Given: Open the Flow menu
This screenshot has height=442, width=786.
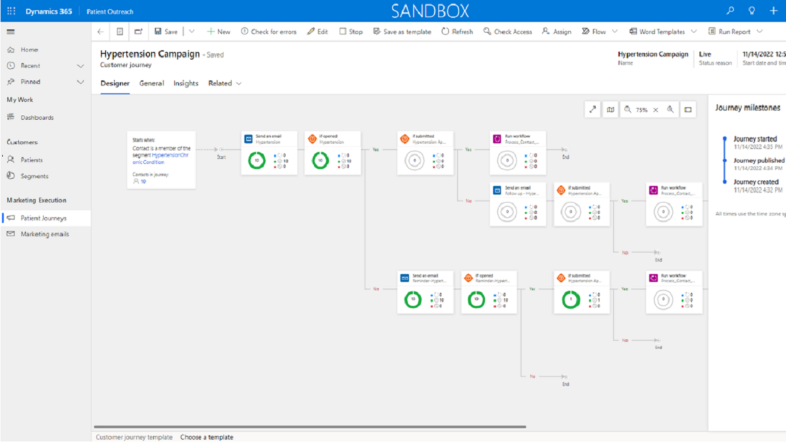Looking at the screenshot, I should [599, 31].
